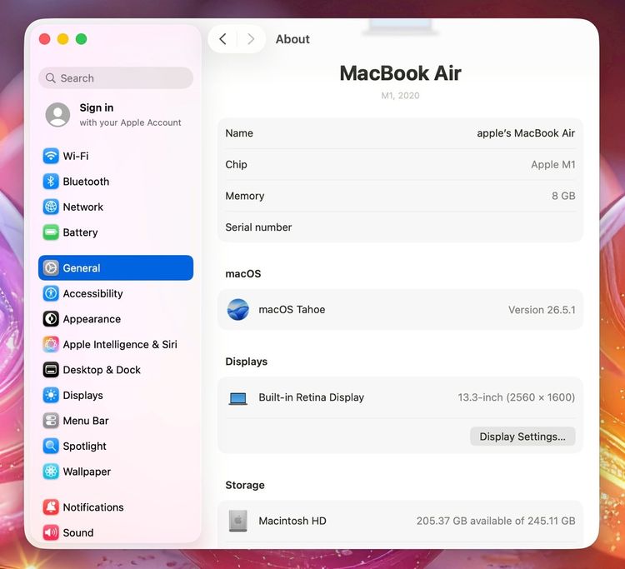The width and height of the screenshot is (625, 569).
Task: Open Wi-Fi settings label
Action: [76, 156]
